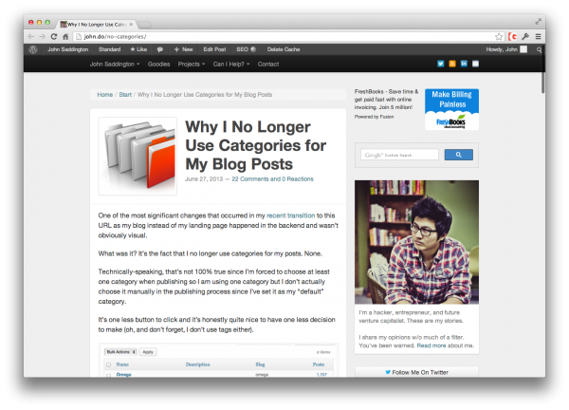Click the Like star in admin bar
The image size is (569, 410).
pyautogui.click(x=138, y=49)
